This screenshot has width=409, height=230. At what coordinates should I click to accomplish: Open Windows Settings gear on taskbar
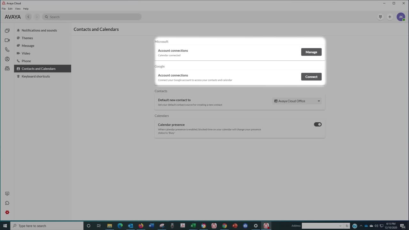256,226
